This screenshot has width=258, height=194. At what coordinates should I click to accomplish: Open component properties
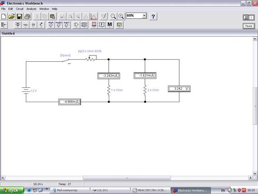pyautogui.click(x=104, y=17)
